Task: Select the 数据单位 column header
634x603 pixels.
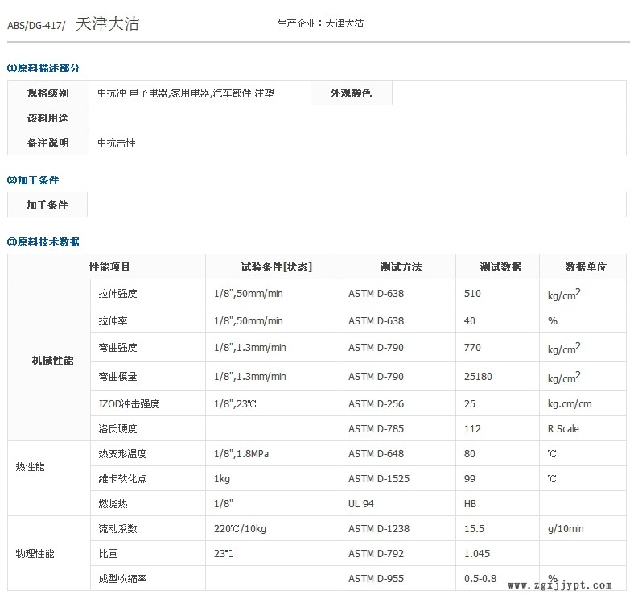Action: coord(583,267)
